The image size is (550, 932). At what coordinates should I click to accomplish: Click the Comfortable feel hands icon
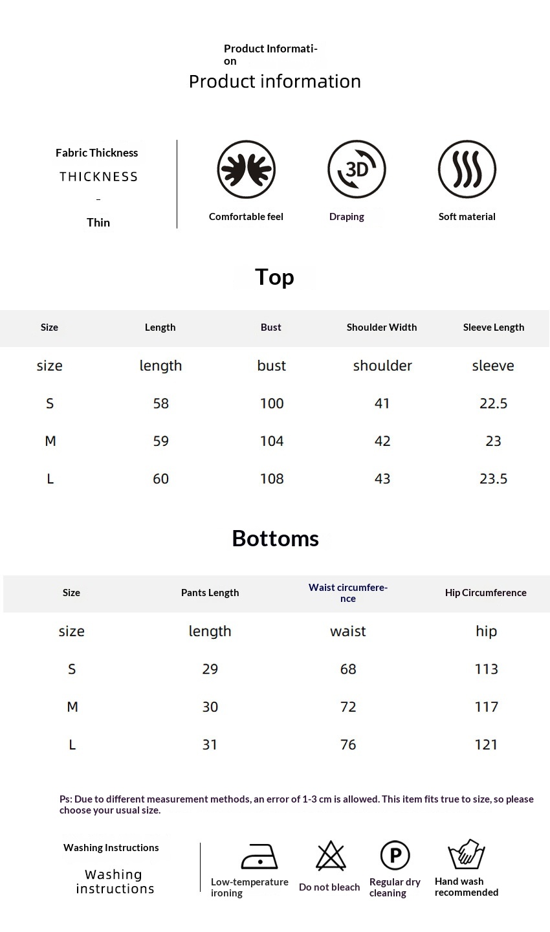point(246,170)
